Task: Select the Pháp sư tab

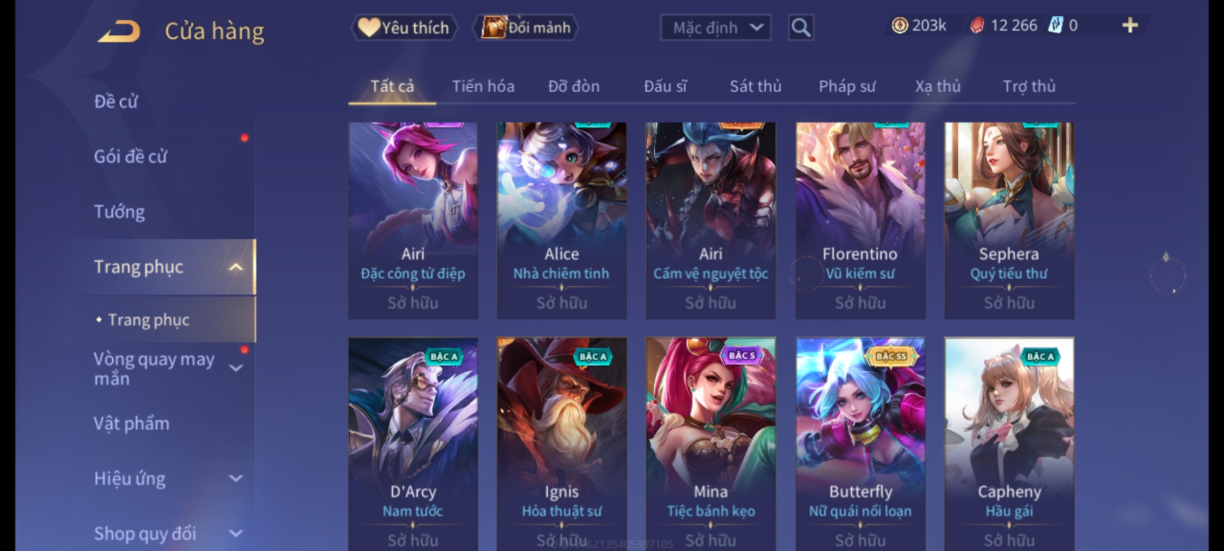Action: (x=847, y=86)
